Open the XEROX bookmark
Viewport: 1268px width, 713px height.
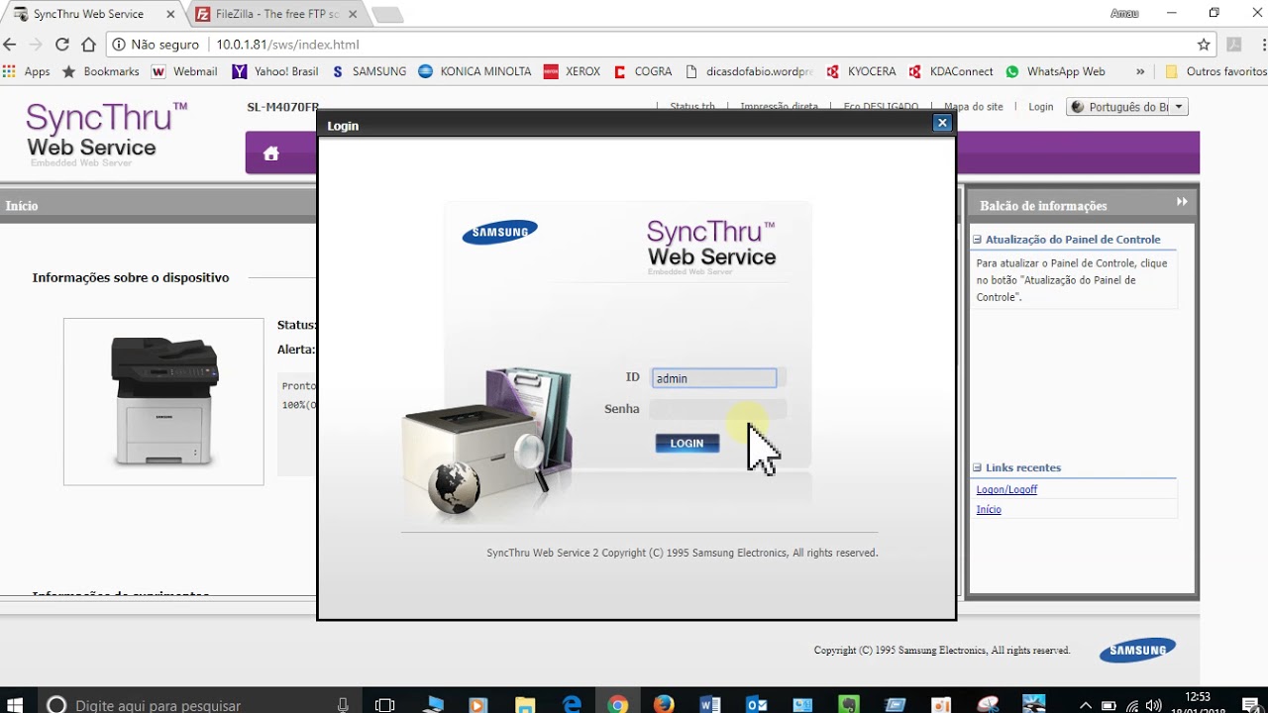(x=572, y=71)
